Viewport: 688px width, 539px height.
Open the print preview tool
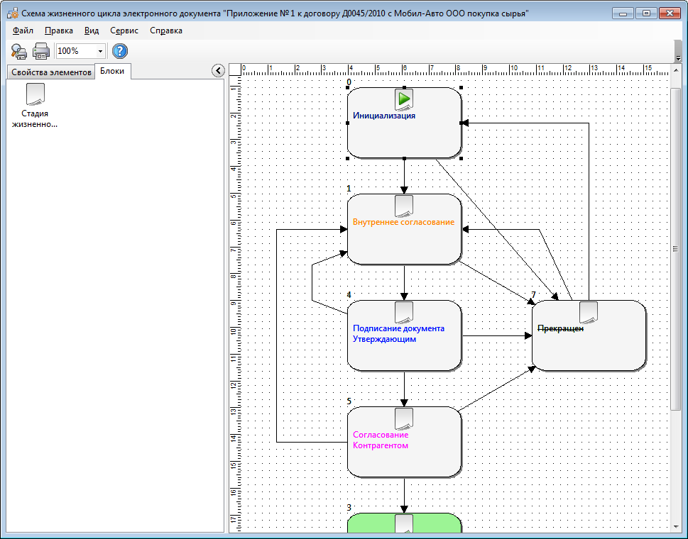click(19, 51)
